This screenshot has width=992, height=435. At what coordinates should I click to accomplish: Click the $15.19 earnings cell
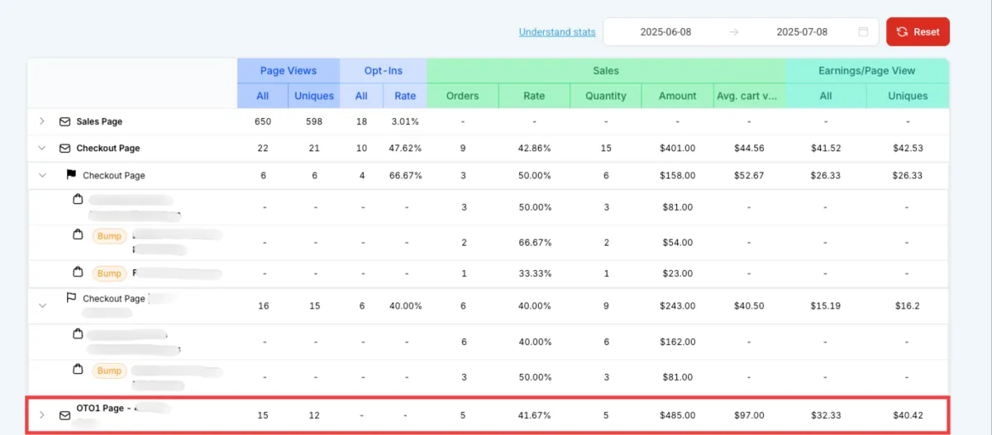(826, 305)
